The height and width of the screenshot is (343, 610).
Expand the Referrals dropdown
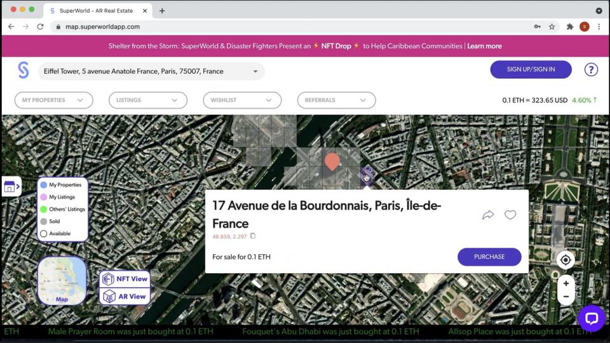tap(337, 100)
